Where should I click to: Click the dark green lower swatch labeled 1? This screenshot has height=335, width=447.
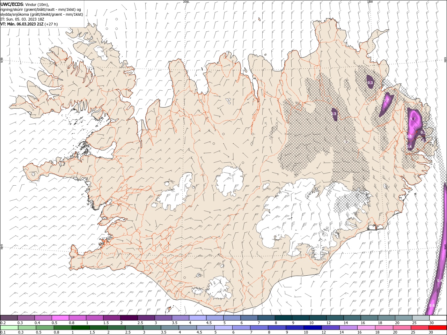pos(80,328)
